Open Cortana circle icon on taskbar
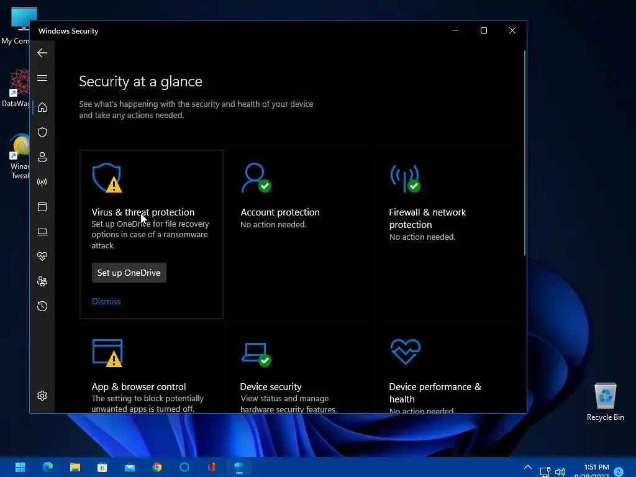 coord(184,467)
